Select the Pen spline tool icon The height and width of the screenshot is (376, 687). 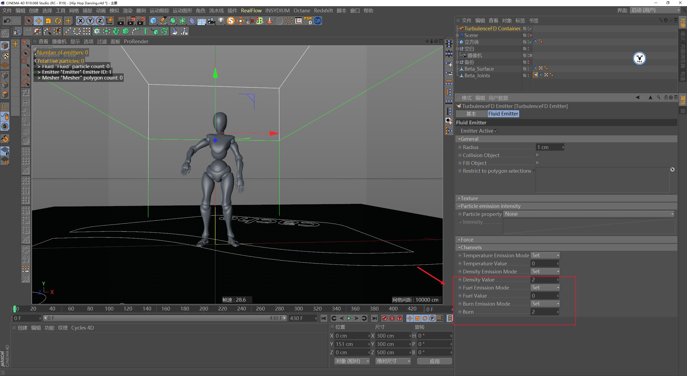pyautogui.click(x=163, y=21)
